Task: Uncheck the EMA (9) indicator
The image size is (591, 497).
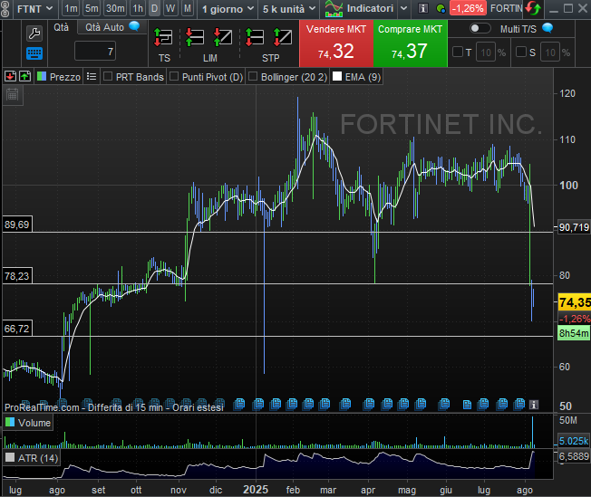Action: pos(338,77)
